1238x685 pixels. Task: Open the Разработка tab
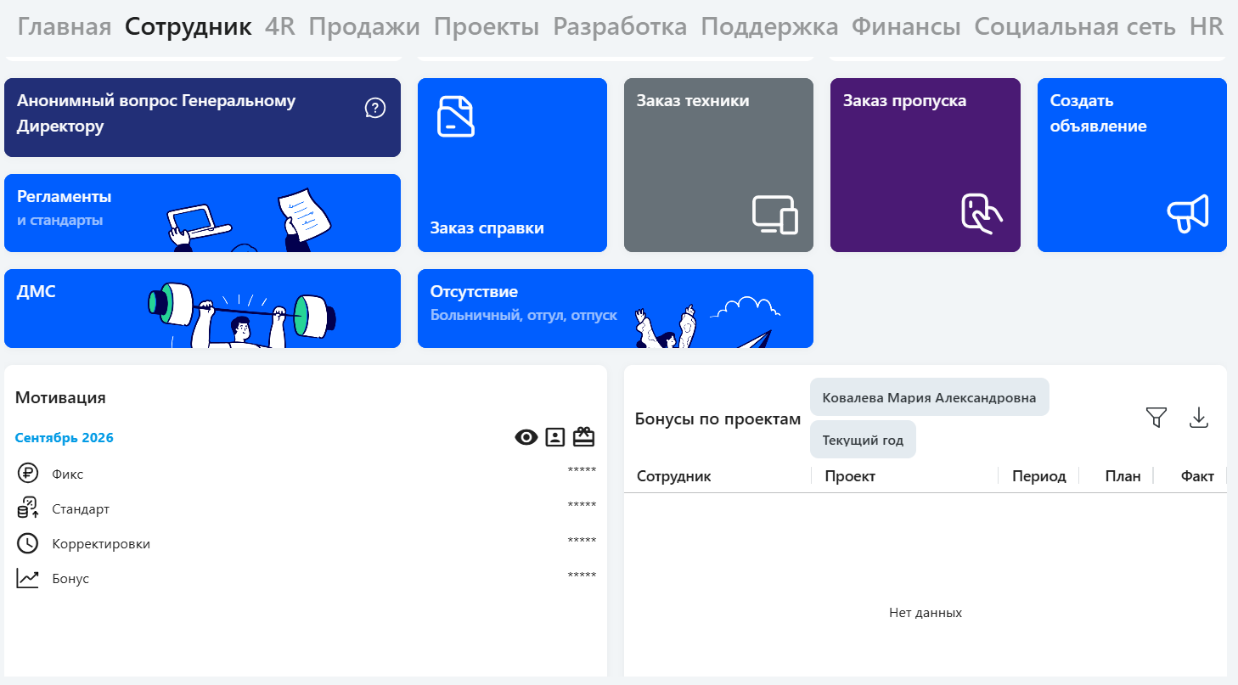(x=620, y=26)
